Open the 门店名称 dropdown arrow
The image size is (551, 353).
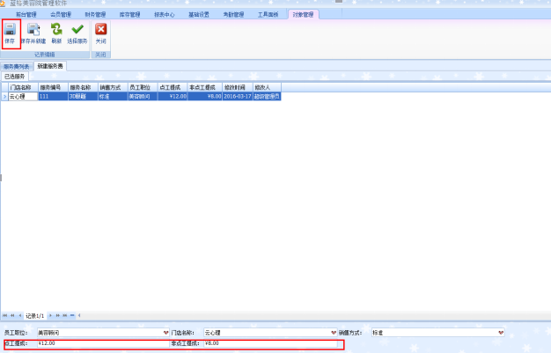click(x=334, y=333)
